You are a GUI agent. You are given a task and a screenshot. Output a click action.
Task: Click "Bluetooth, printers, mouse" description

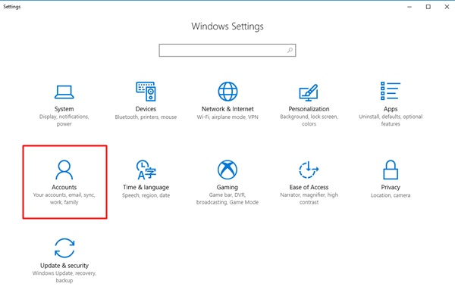[146, 117]
